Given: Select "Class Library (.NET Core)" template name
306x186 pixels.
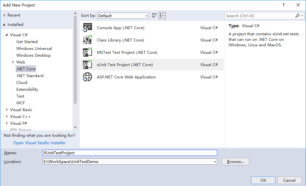Looking at the screenshot, I should (120, 40).
